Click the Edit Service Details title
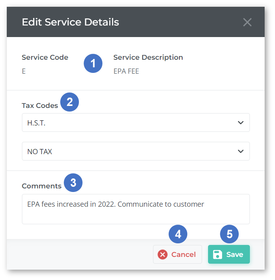The height and width of the screenshot is (280, 275). tap(70, 22)
